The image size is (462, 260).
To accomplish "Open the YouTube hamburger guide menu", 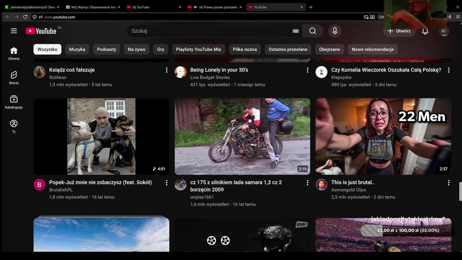I will point(14,31).
